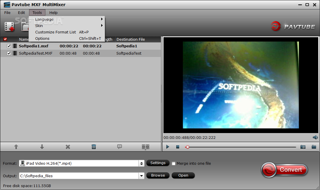The height and width of the screenshot is (190, 320).
Task: Choose Customize Format List
Action: pyautogui.click(x=67, y=32)
